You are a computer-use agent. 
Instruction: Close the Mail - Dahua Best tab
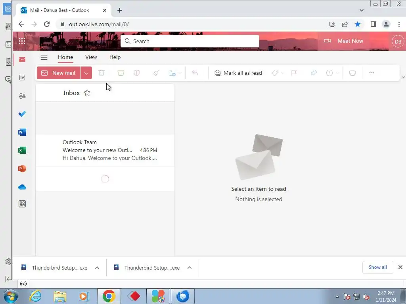coord(105,10)
